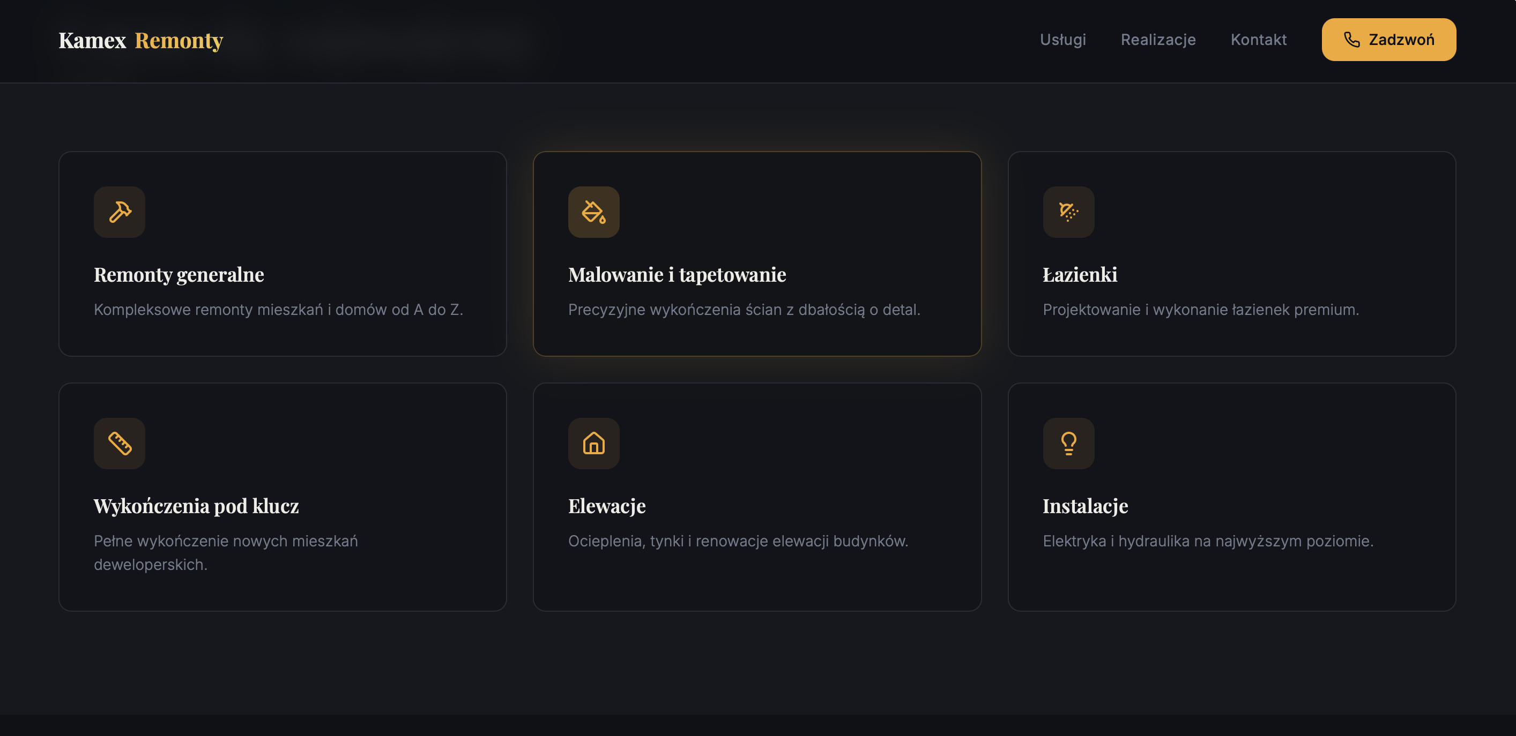This screenshot has height=736, width=1516.
Task: Click the hammer icon for Remonty generalne
Action: (120, 212)
